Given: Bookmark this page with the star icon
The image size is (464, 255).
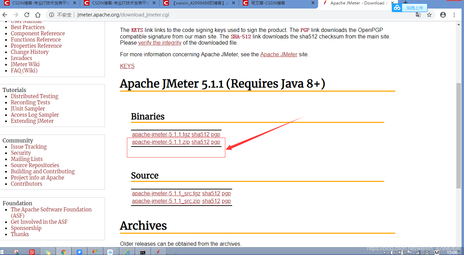Looking at the screenshot, I should coord(429,15).
